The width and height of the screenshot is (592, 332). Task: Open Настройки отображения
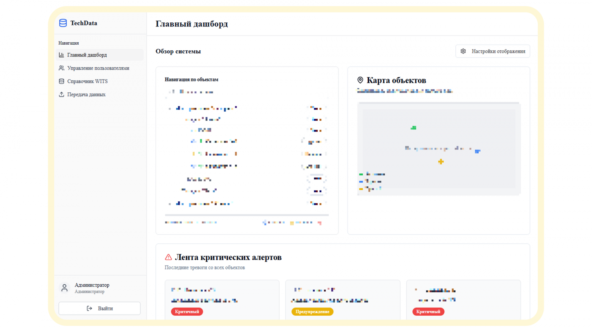493,51
